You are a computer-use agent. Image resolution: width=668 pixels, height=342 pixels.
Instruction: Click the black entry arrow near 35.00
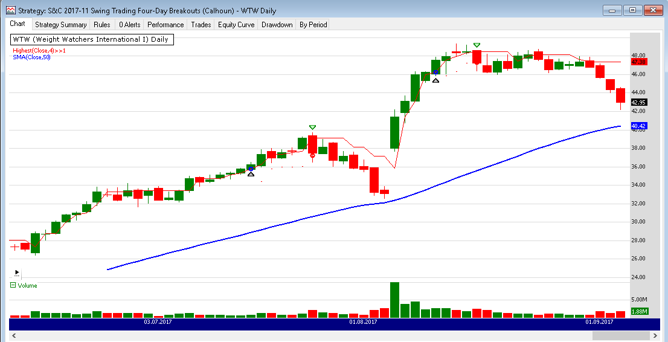(251, 174)
